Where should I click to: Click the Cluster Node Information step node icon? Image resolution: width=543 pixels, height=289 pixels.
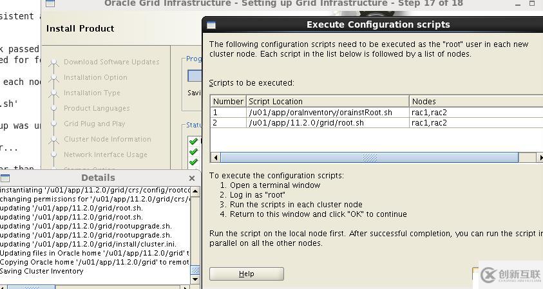point(53,140)
